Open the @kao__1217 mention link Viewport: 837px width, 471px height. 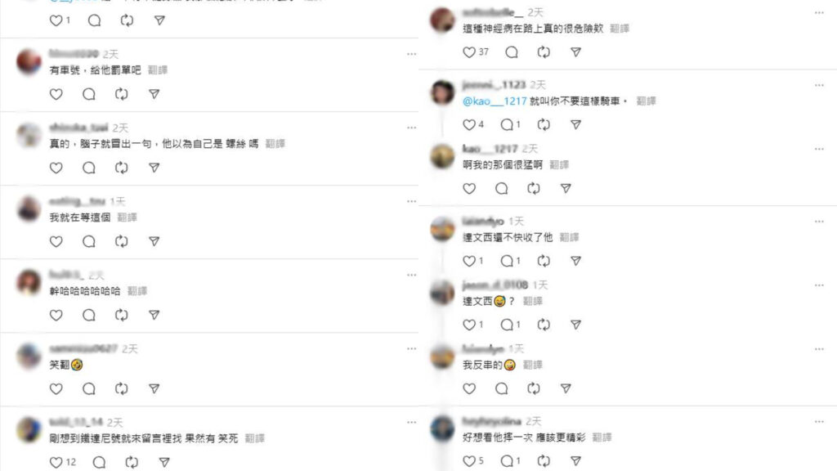[495, 101]
